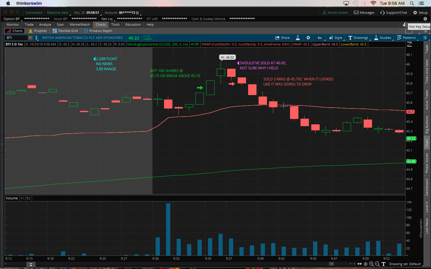Click the collapse bar arrow at bottom left
Image resolution: width=431 pixels, height=269 pixels.
31,265
